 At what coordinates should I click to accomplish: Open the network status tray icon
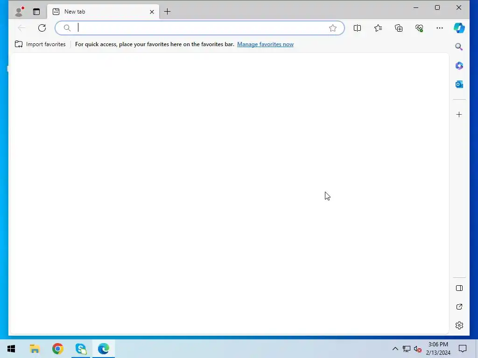[407, 349]
